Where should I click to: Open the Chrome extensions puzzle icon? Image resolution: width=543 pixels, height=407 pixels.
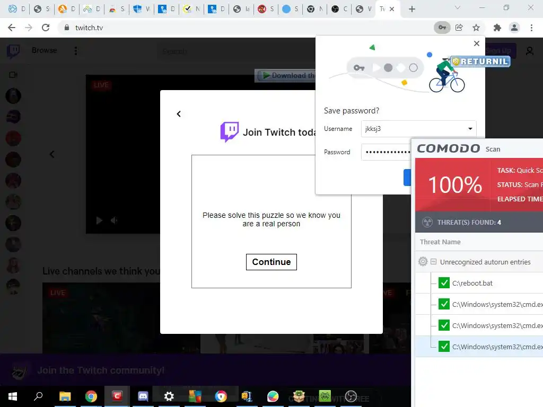[x=497, y=28]
